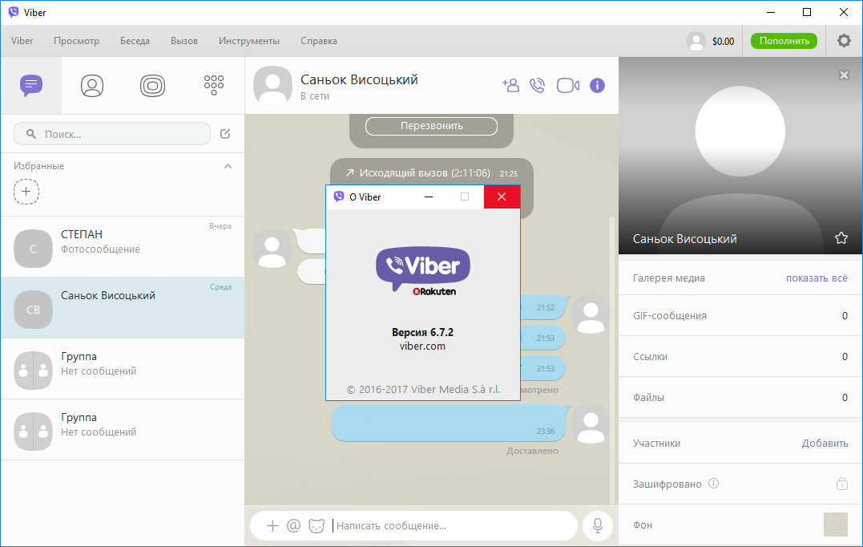Click Добавить participants link
This screenshot has width=863, height=547.
click(825, 444)
